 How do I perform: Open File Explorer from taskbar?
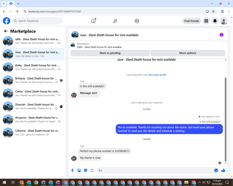(186, 182)
